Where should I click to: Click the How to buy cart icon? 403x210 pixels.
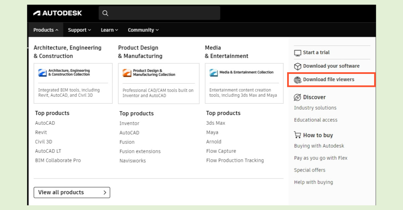[x=298, y=135]
